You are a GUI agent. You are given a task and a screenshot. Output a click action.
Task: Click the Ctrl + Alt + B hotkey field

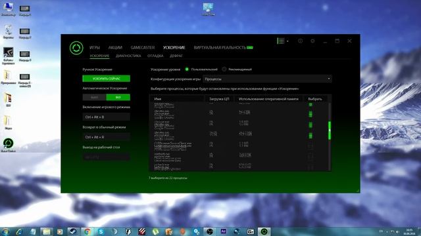pyautogui.click(x=107, y=117)
